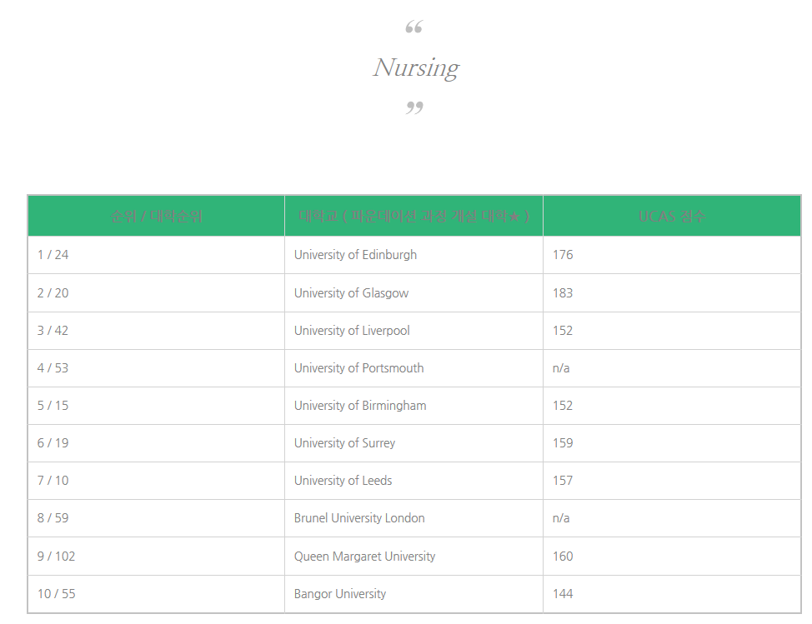This screenshot has height=624, width=812.
Task: Click the UCAS 점수 column header
Action: (x=672, y=216)
